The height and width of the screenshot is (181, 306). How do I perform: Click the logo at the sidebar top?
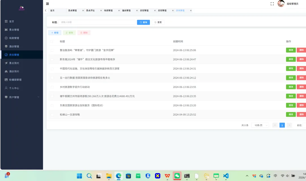pos(22,8)
